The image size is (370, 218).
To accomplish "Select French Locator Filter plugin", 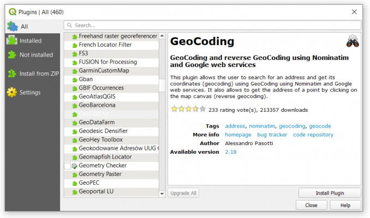I will click(111, 45).
